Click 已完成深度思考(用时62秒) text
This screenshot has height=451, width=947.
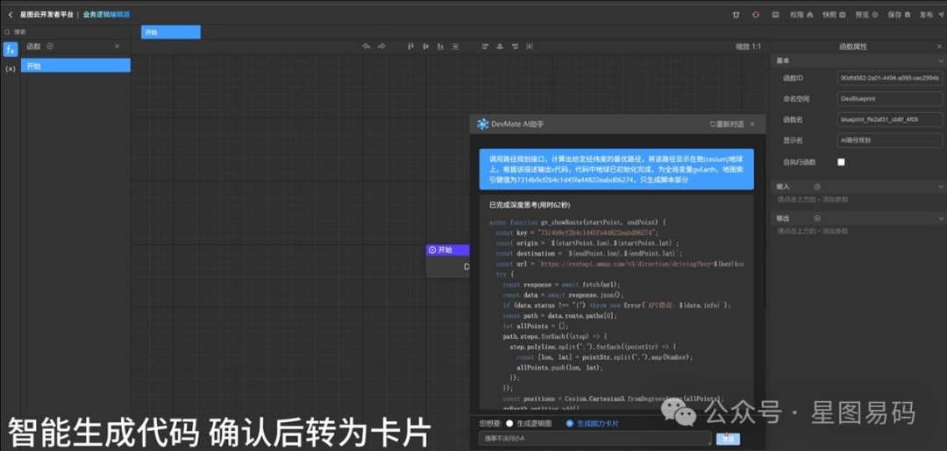[530, 205]
